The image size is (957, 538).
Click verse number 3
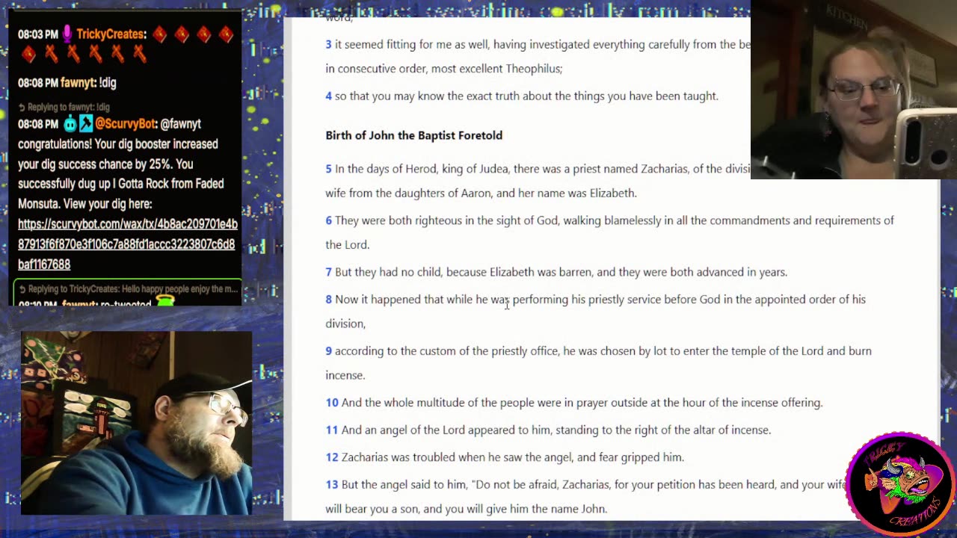point(328,45)
